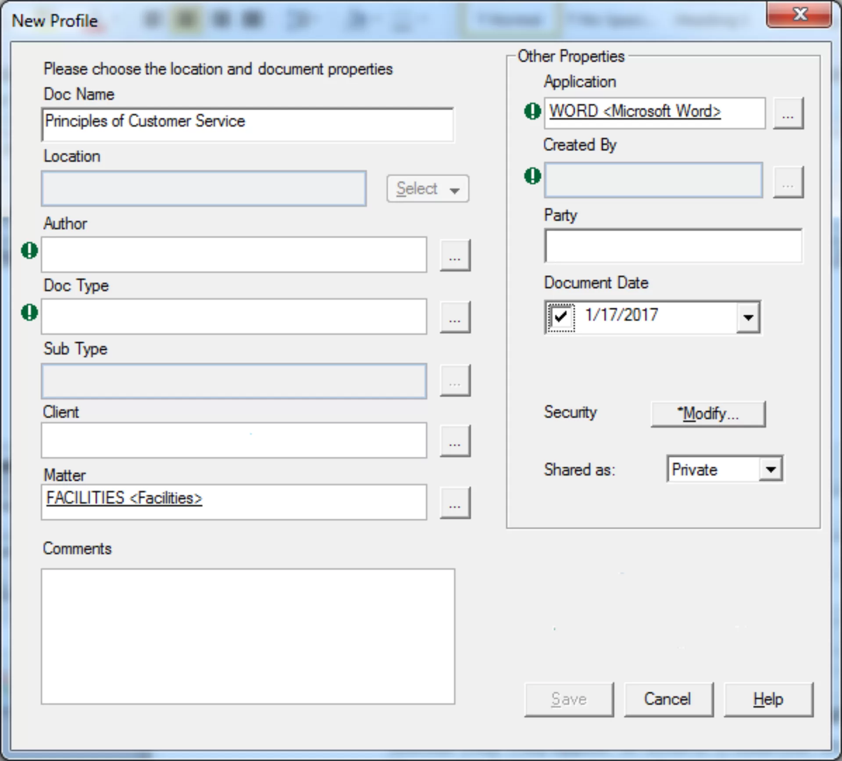Expand the Document Date calendar dropdown arrow
This screenshot has width=842, height=761.
[748, 317]
